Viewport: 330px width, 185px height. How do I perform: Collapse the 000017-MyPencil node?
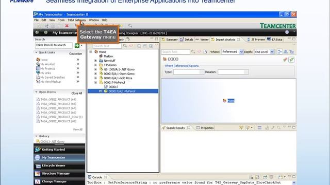click(x=95, y=82)
